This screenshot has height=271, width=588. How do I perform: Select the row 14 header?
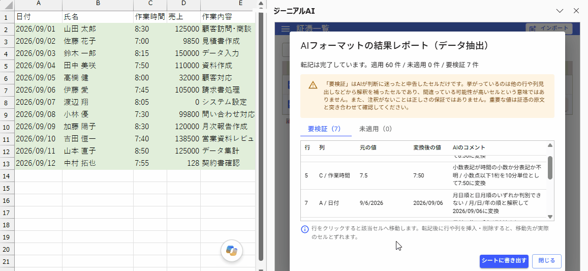6,175
